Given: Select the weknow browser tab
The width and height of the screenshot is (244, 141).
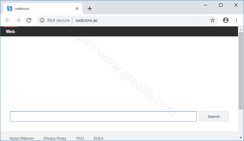Looking at the screenshot, I should (43, 9).
